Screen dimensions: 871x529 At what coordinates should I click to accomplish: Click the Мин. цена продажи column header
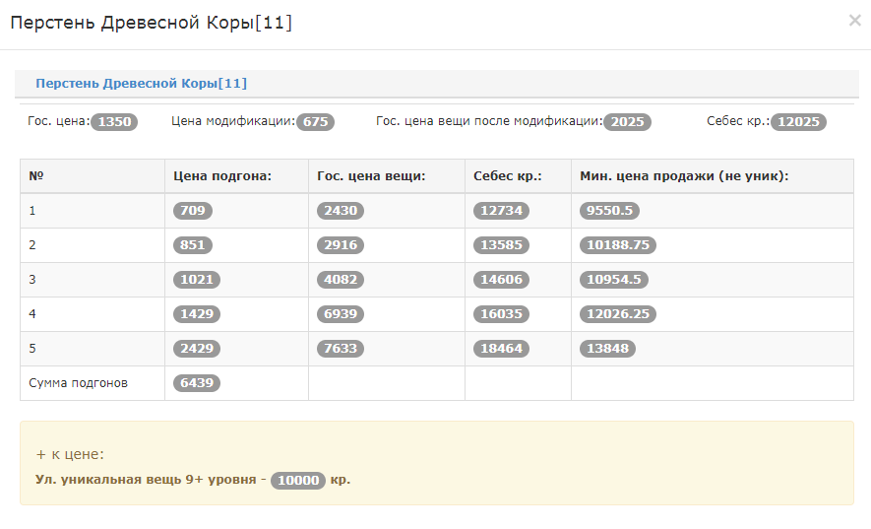click(x=684, y=176)
